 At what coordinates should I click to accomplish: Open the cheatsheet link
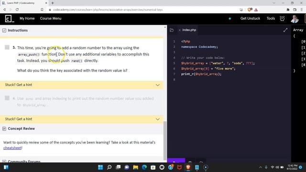(12, 148)
